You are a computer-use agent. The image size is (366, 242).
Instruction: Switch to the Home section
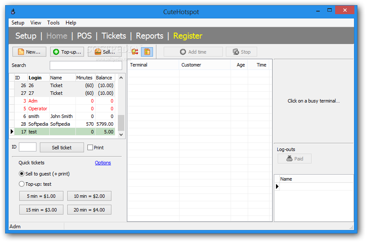(57, 36)
